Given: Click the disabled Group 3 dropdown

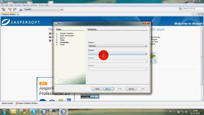Looking at the screenshot, I should 118,61.
